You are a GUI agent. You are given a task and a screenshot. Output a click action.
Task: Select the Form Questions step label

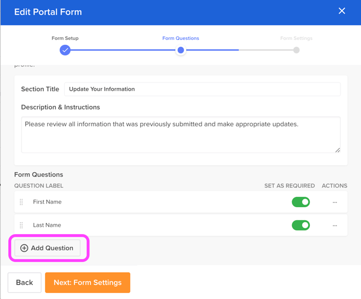[180, 38]
